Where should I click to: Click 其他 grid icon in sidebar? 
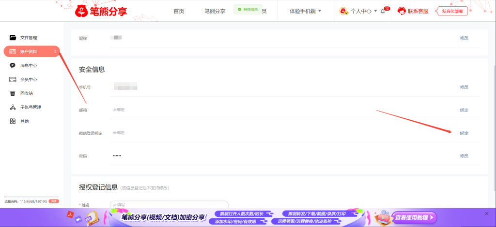(x=13, y=121)
